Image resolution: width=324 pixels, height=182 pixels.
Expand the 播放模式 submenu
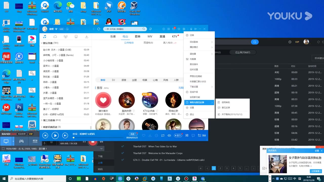point(199,47)
